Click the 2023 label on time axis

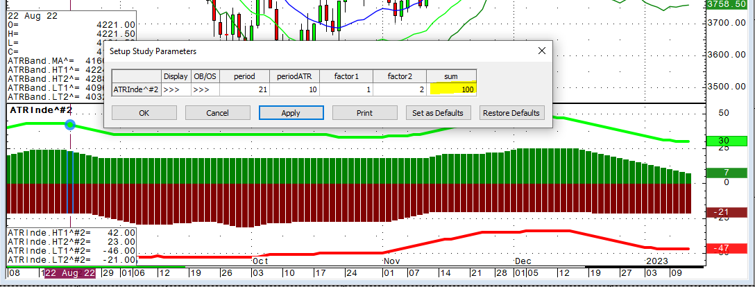[656, 261]
